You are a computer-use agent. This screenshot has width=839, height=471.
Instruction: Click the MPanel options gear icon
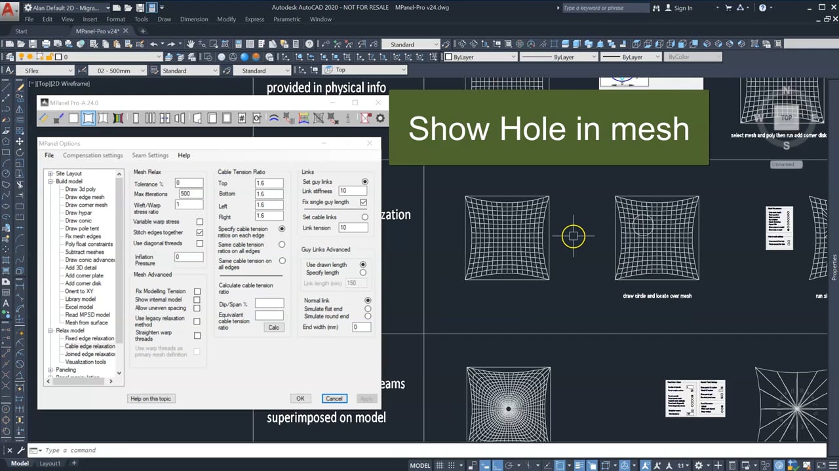[380, 118]
